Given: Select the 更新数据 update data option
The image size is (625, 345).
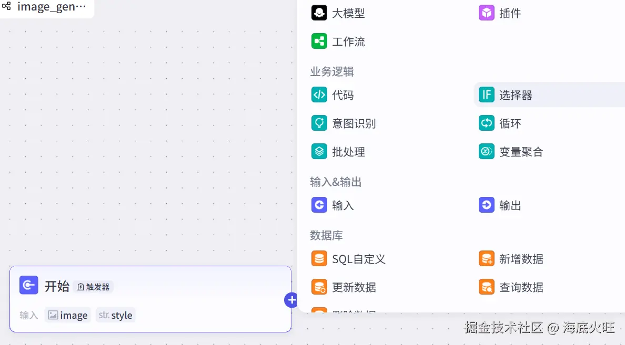Looking at the screenshot, I should pos(319,287).
